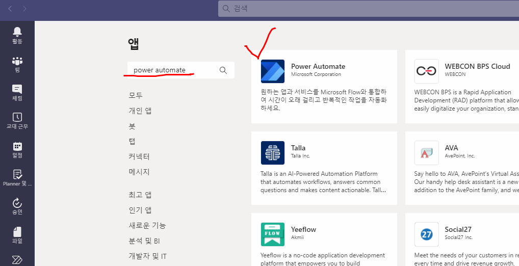519x266 pixels.
Task: Click the Yeeflow description text
Action: tap(323, 259)
